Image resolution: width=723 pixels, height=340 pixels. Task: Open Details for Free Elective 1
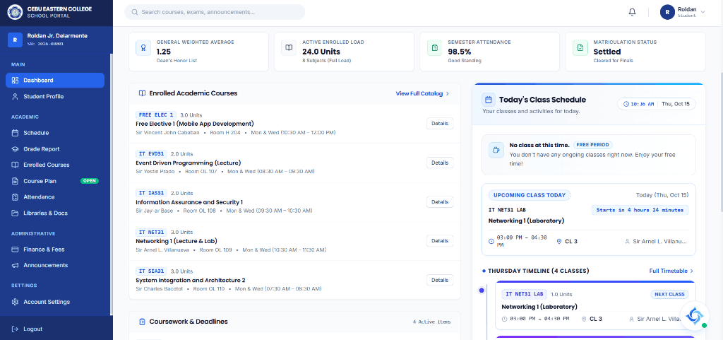click(439, 124)
